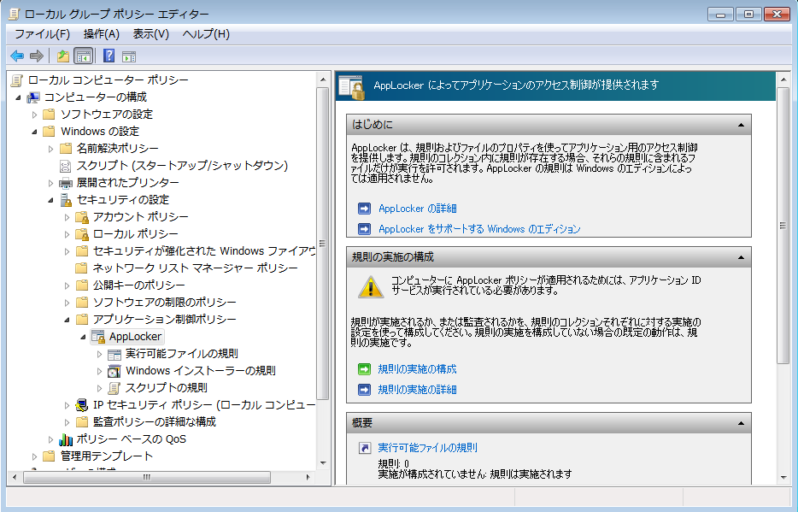
Task: Click the tree pane horizontal scrollbar thumb
Action: pos(147,478)
